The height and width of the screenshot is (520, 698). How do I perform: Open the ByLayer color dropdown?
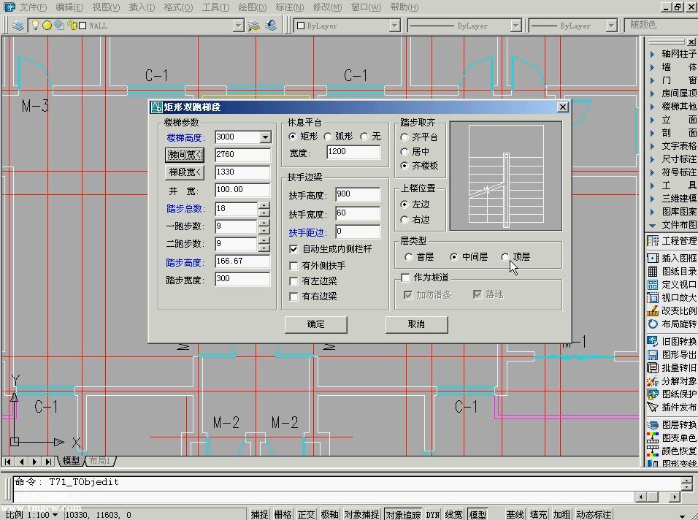[x=394, y=26]
